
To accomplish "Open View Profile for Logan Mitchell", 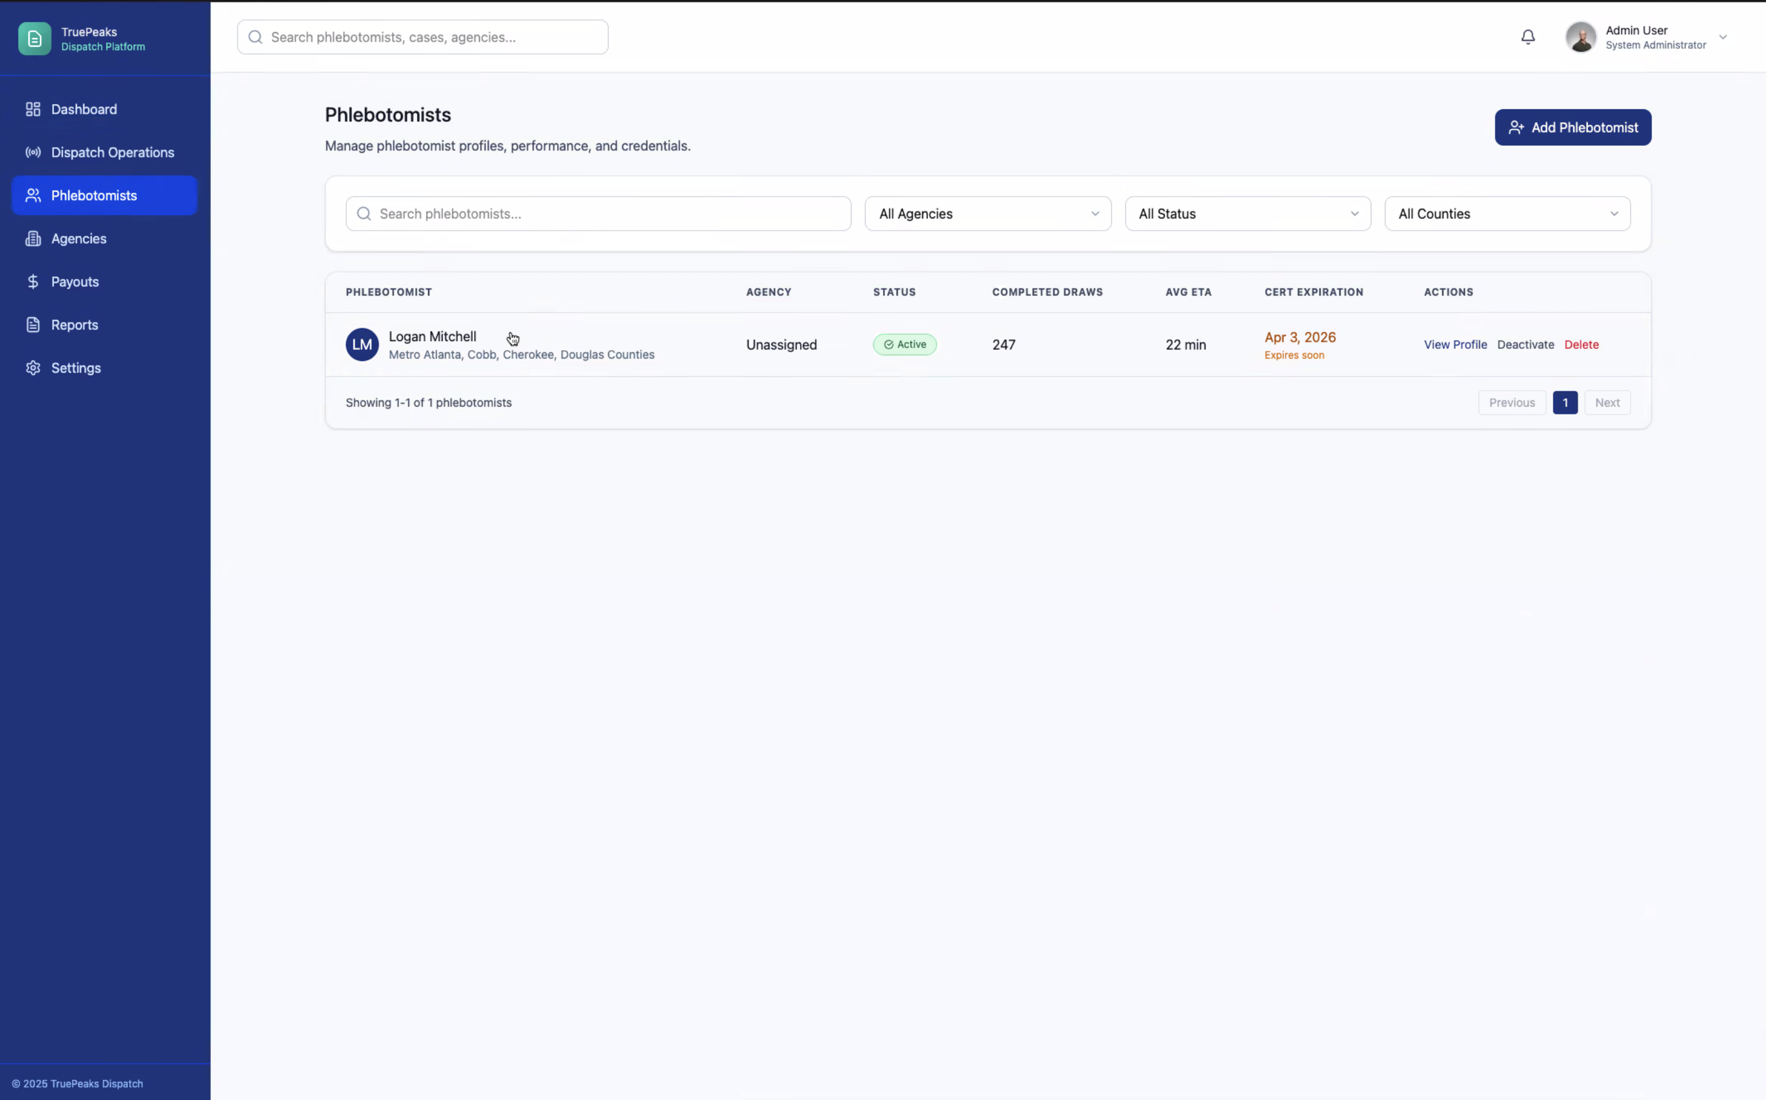I will pos(1454,345).
